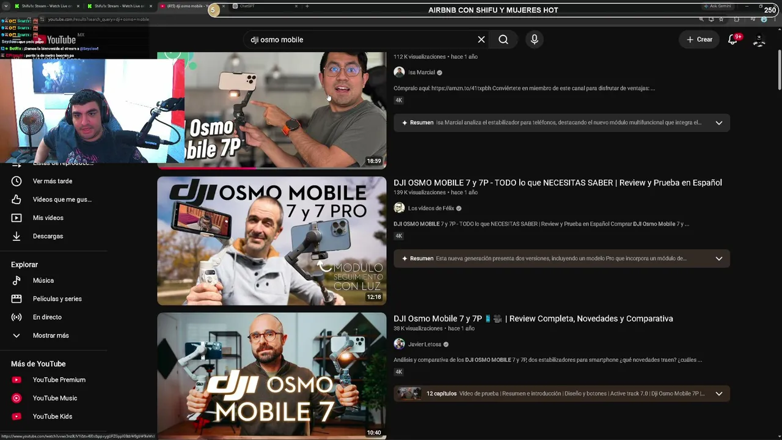The height and width of the screenshot is (440, 782).
Task: Open the account avatar menu
Action: pyautogui.click(x=759, y=40)
